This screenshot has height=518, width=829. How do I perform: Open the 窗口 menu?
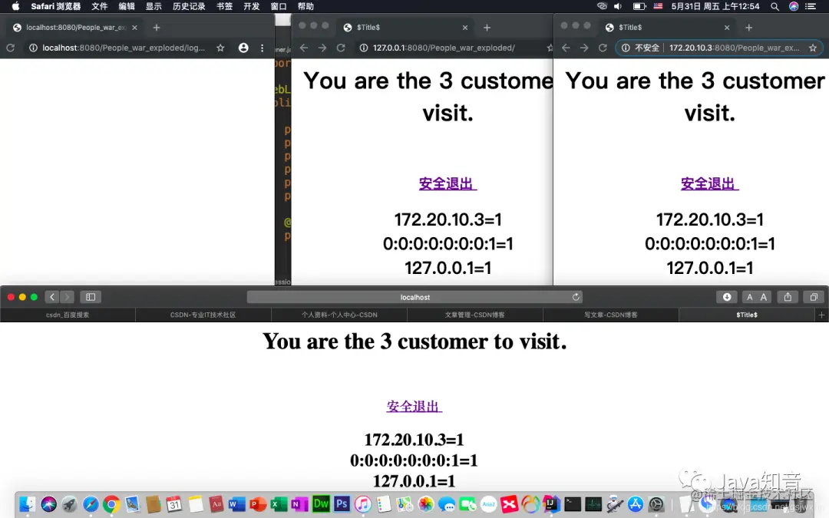(279, 6)
